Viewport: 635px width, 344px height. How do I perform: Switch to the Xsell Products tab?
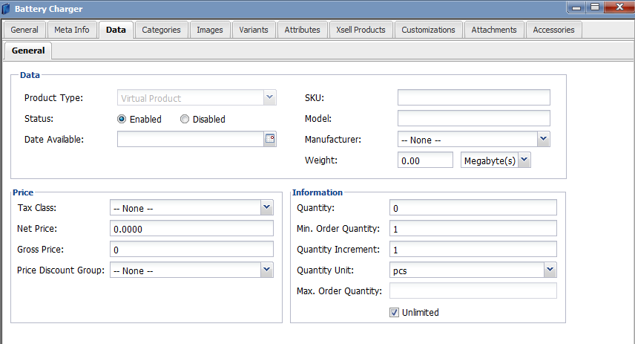(361, 30)
